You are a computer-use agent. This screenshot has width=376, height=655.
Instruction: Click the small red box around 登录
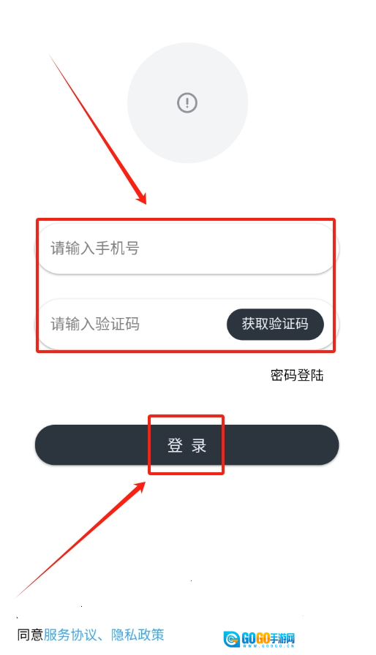pyautogui.click(x=186, y=444)
